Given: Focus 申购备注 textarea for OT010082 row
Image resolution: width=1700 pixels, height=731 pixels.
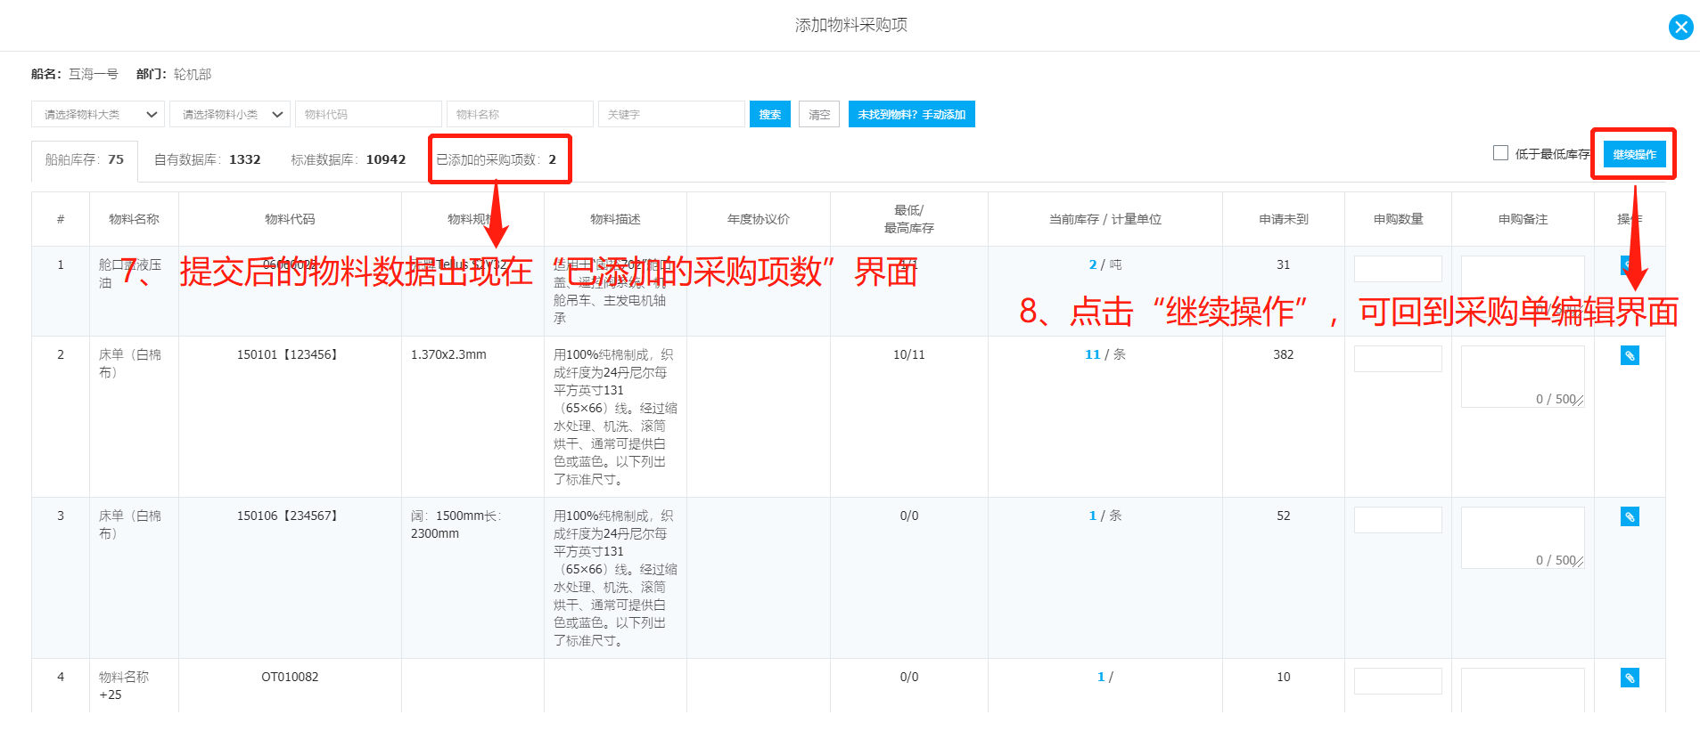Looking at the screenshot, I should pos(1523,690).
